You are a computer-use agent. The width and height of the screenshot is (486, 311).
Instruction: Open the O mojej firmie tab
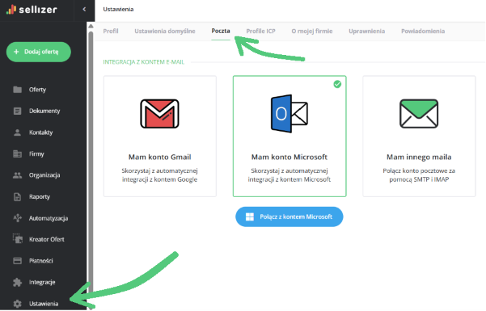pos(312,31)
